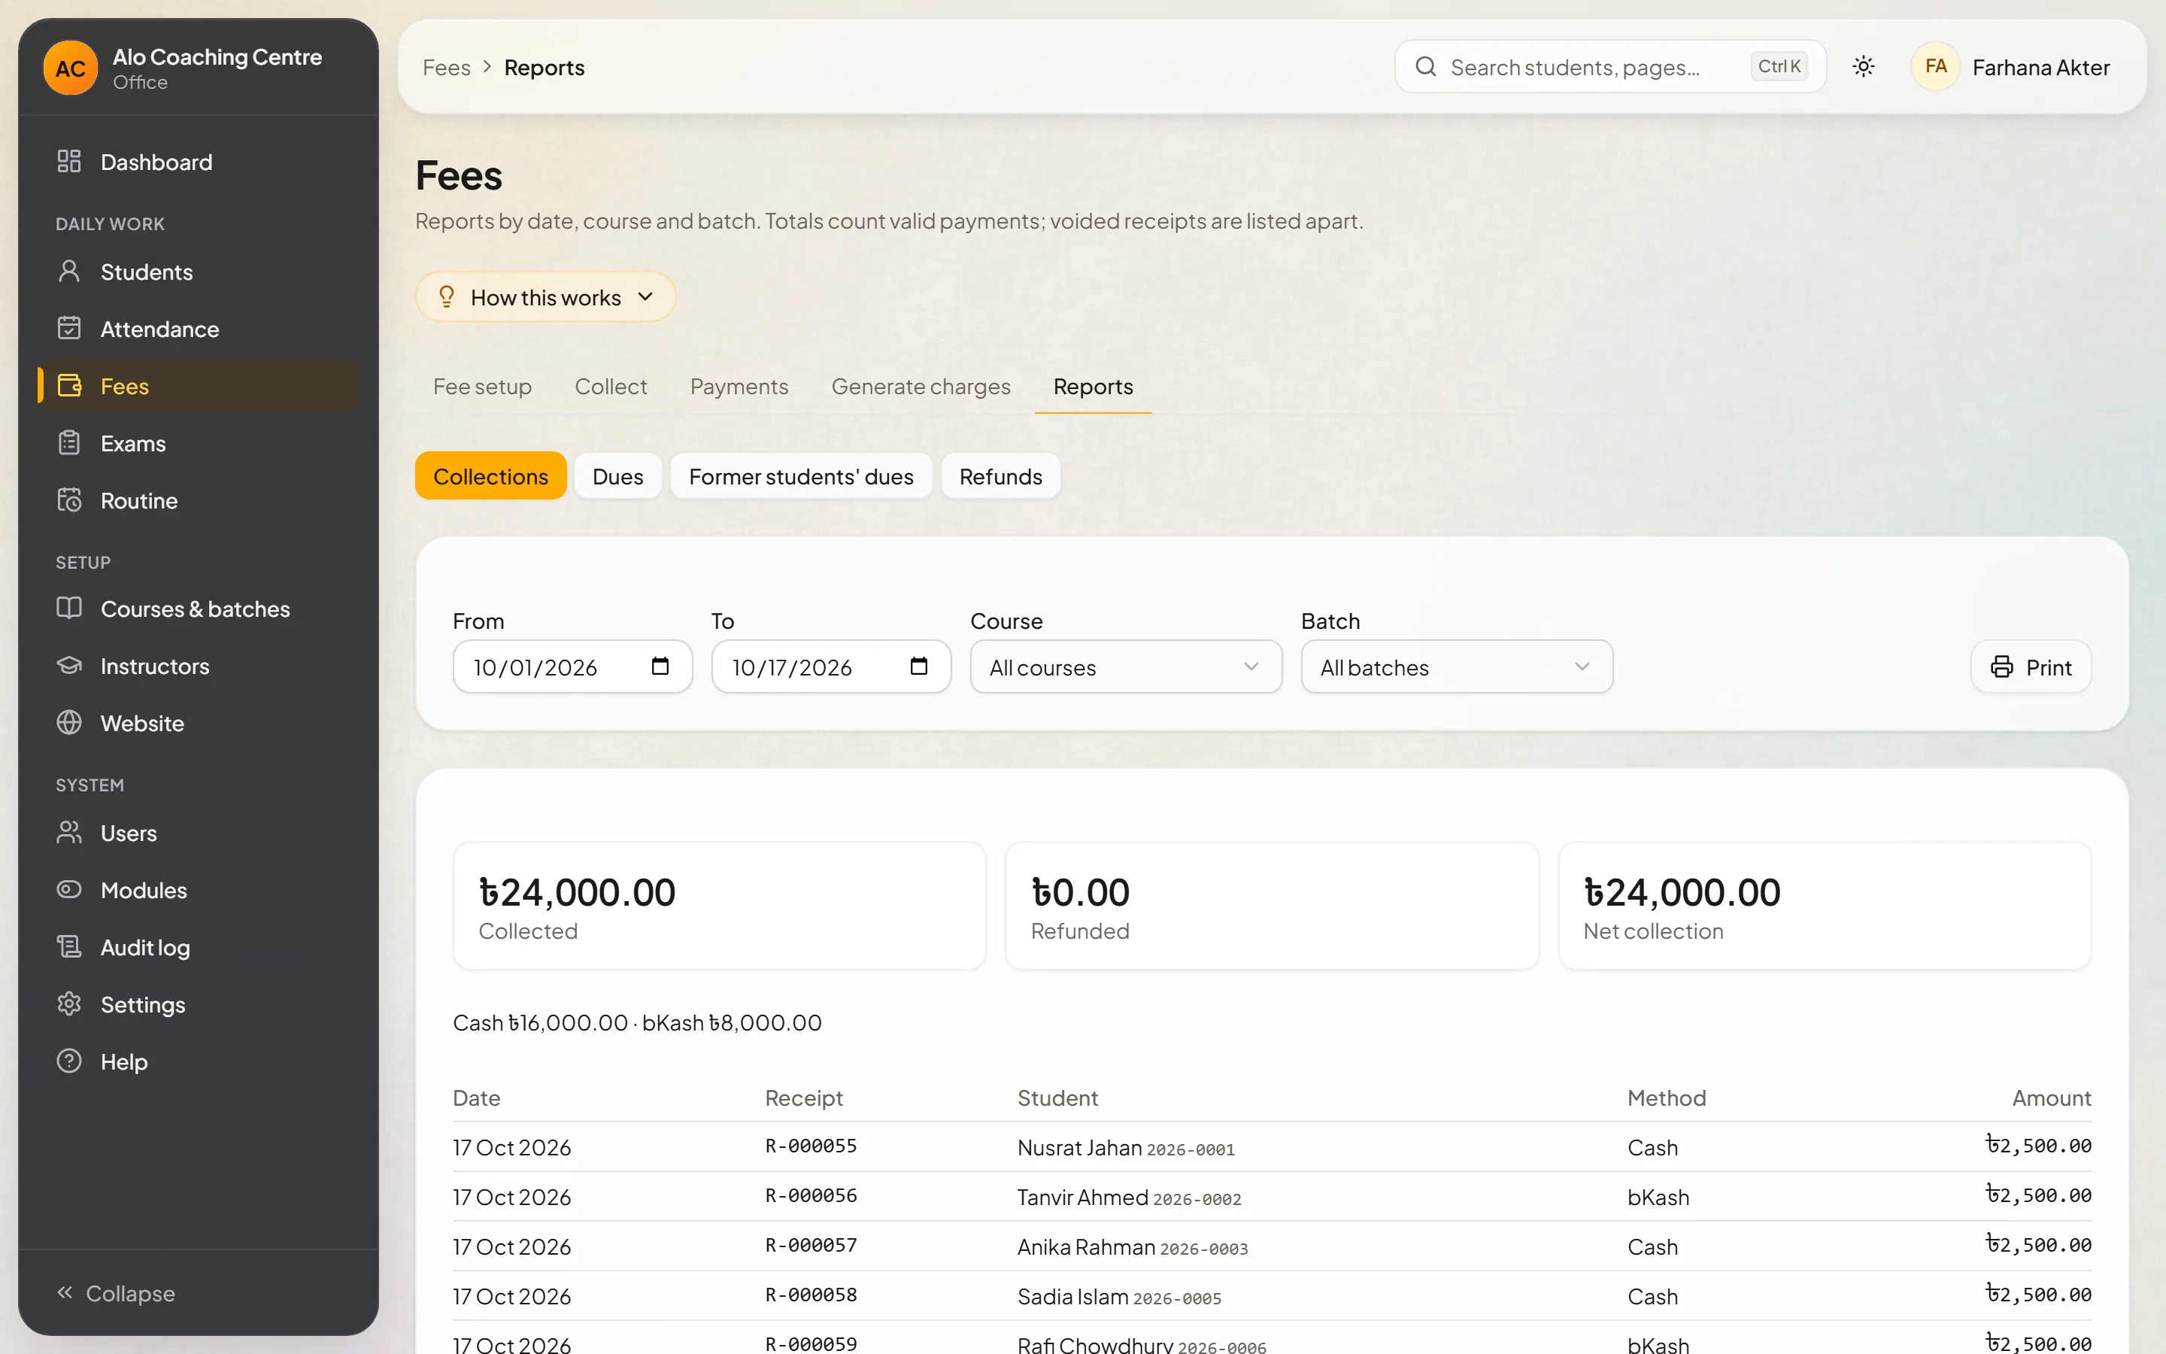Click student Tanvir Ahmed in the table
This screenshot has height=1354, width=2166.
(x=1082, y=1198)
